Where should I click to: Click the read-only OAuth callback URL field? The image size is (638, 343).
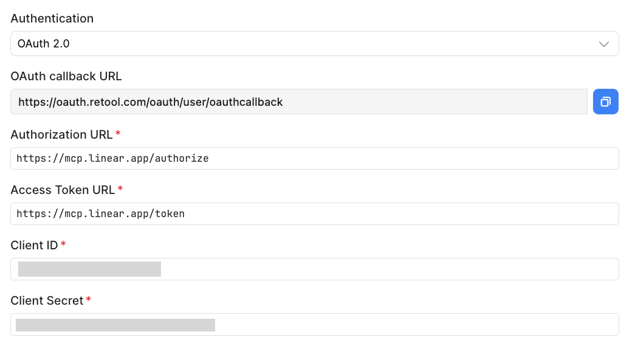pyautogui.click(x=299, y=102)
